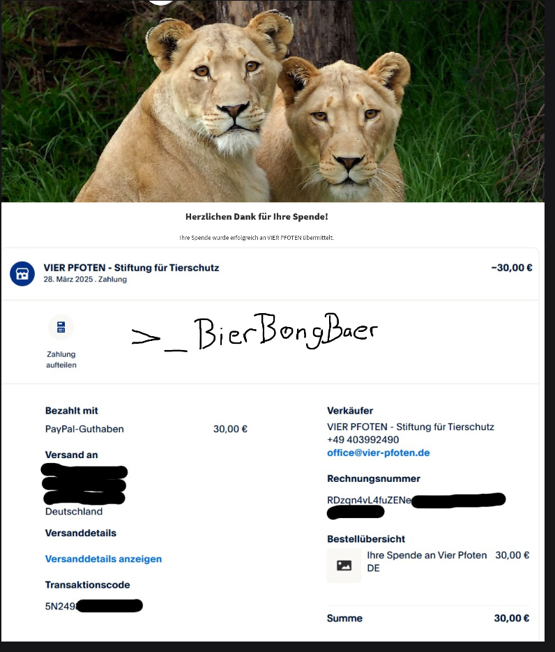The image size is (555, 652).
Task: Click the handwritten BierBongBaer signature
Action: (x=254, y=331)
